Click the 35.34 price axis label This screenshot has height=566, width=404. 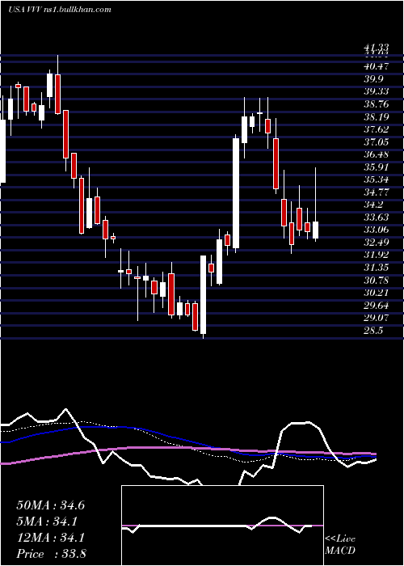point(377,180)
